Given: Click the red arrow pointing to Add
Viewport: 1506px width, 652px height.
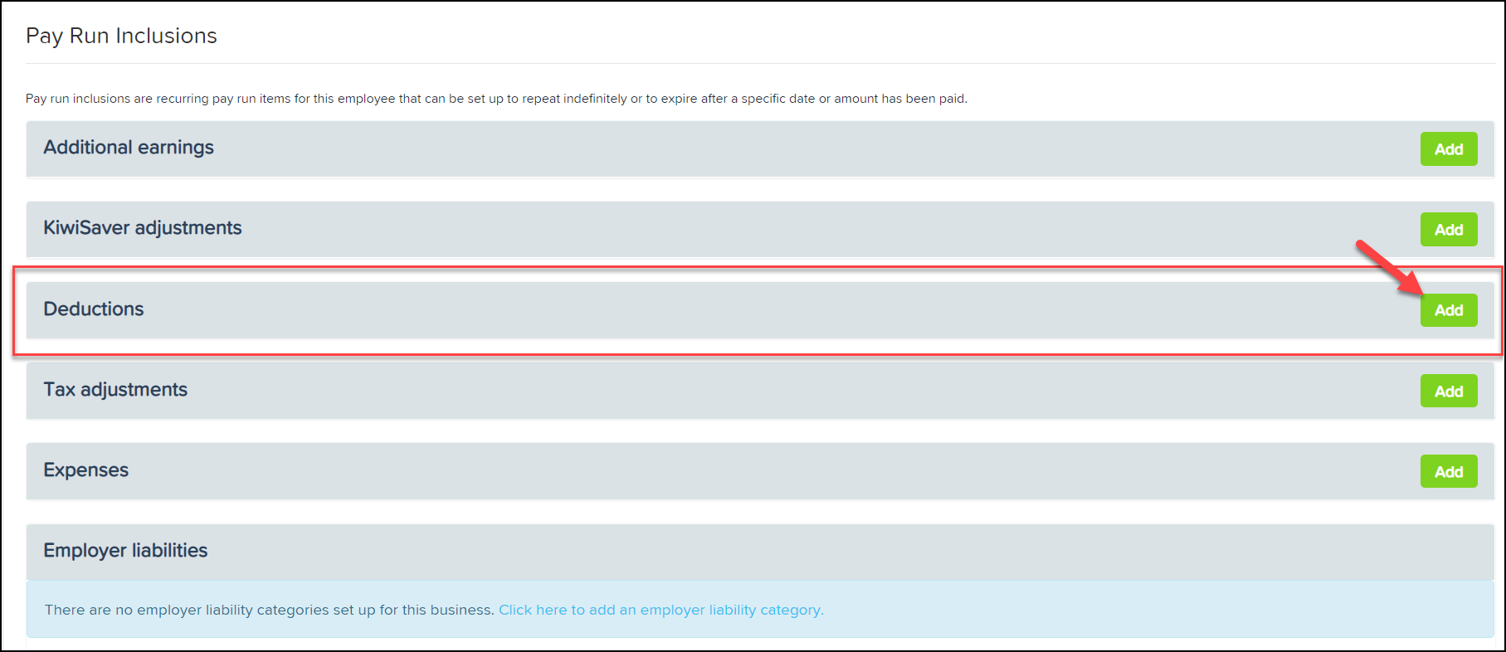Looking at the screenshot, I should (1387, 266).
